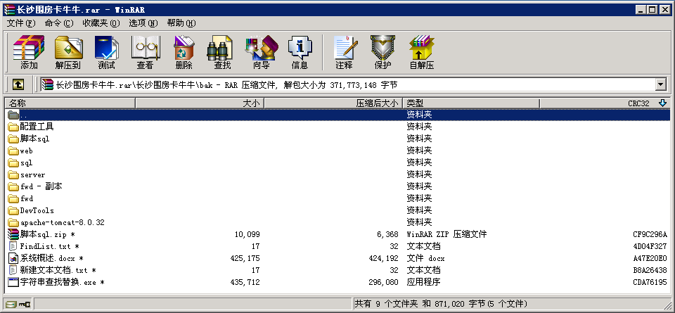
Task: Click the Extract To (解压到) icon
Action: tap(67, 52)
